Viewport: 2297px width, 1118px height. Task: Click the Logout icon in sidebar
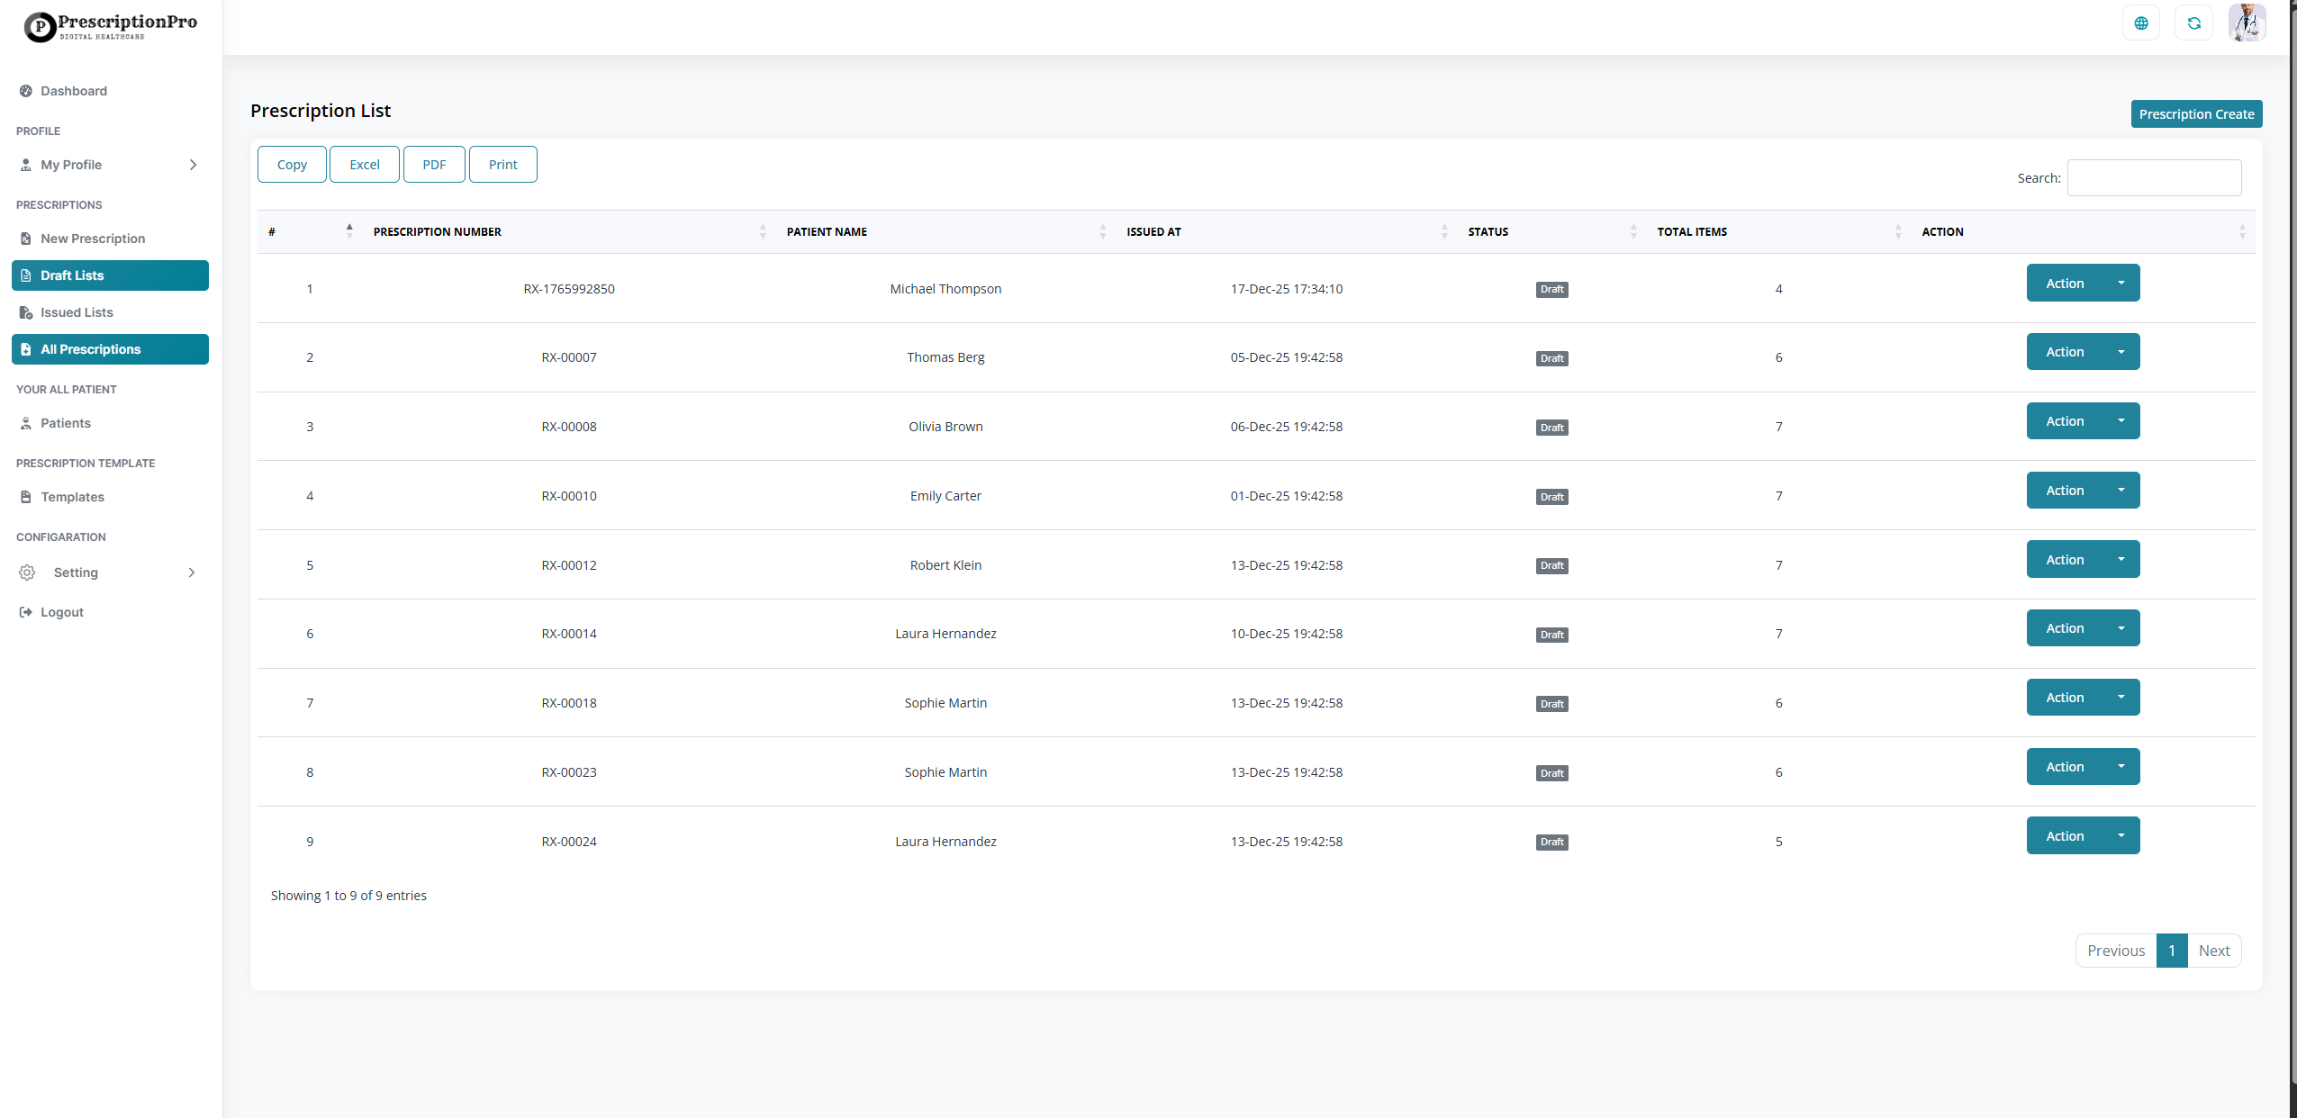click(26, 612)
